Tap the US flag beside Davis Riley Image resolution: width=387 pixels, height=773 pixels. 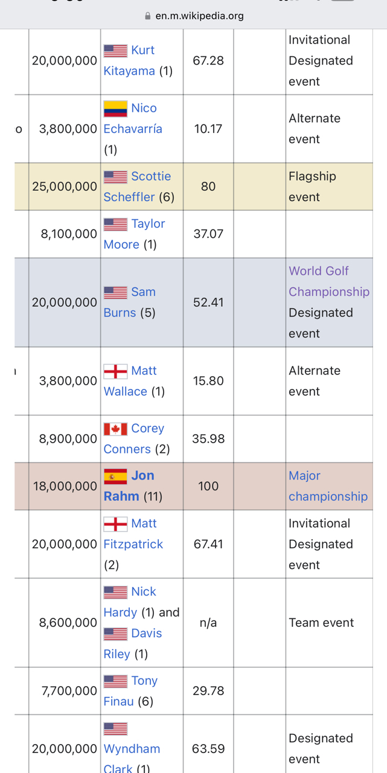click(x=115, y=634)
